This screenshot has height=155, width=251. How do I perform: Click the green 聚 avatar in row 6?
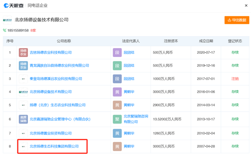tap(117, 119)
